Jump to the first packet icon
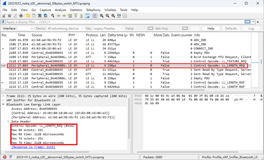 tap(76, 16)
